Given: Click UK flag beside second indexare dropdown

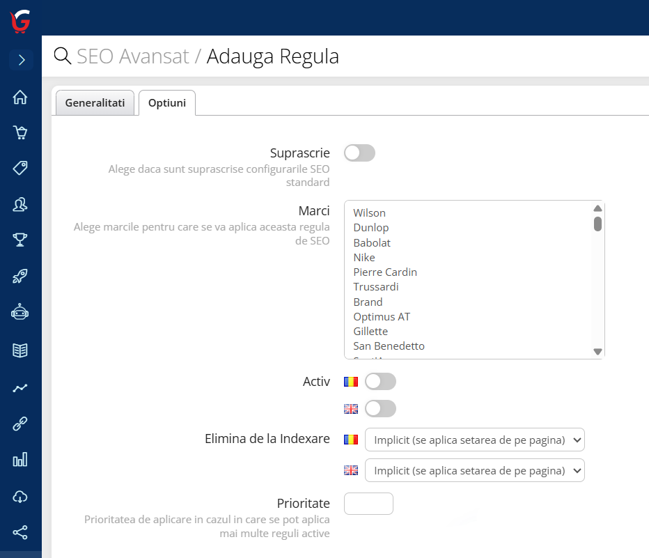Looking at the screenshot, I should 351,470.
